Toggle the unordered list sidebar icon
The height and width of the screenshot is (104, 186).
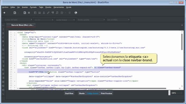[3, 54]
